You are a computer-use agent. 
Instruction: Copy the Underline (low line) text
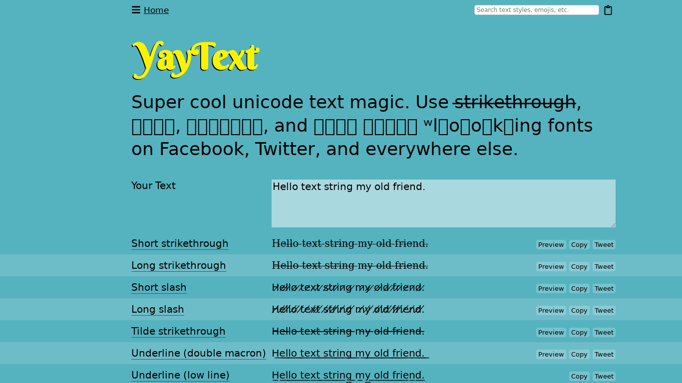point(579,376)
